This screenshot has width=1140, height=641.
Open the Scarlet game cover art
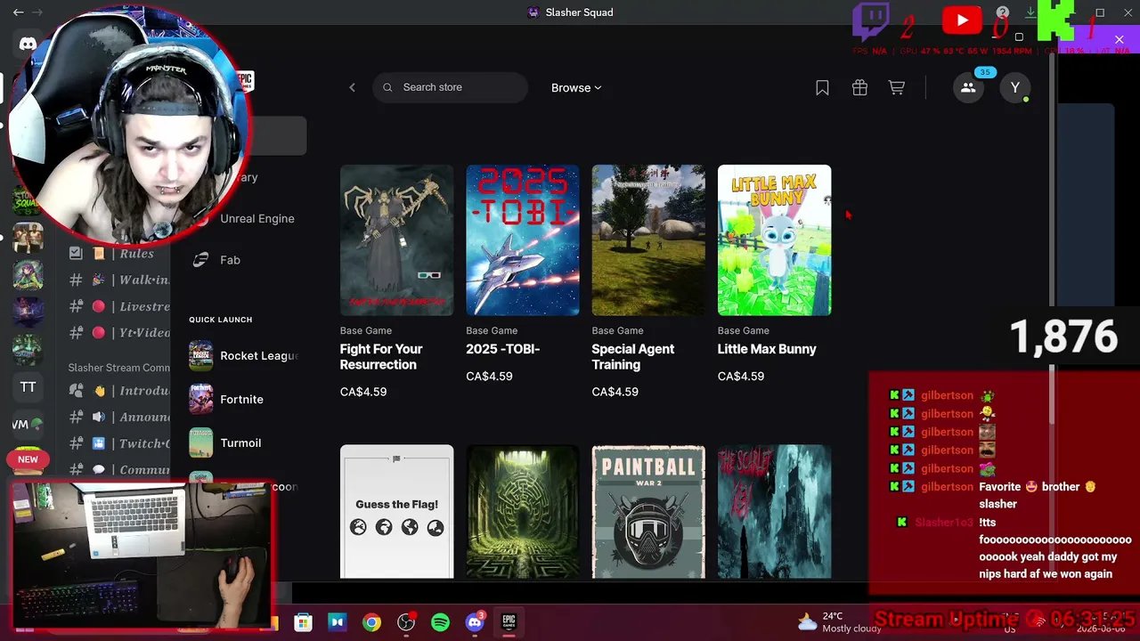[774, 512]
